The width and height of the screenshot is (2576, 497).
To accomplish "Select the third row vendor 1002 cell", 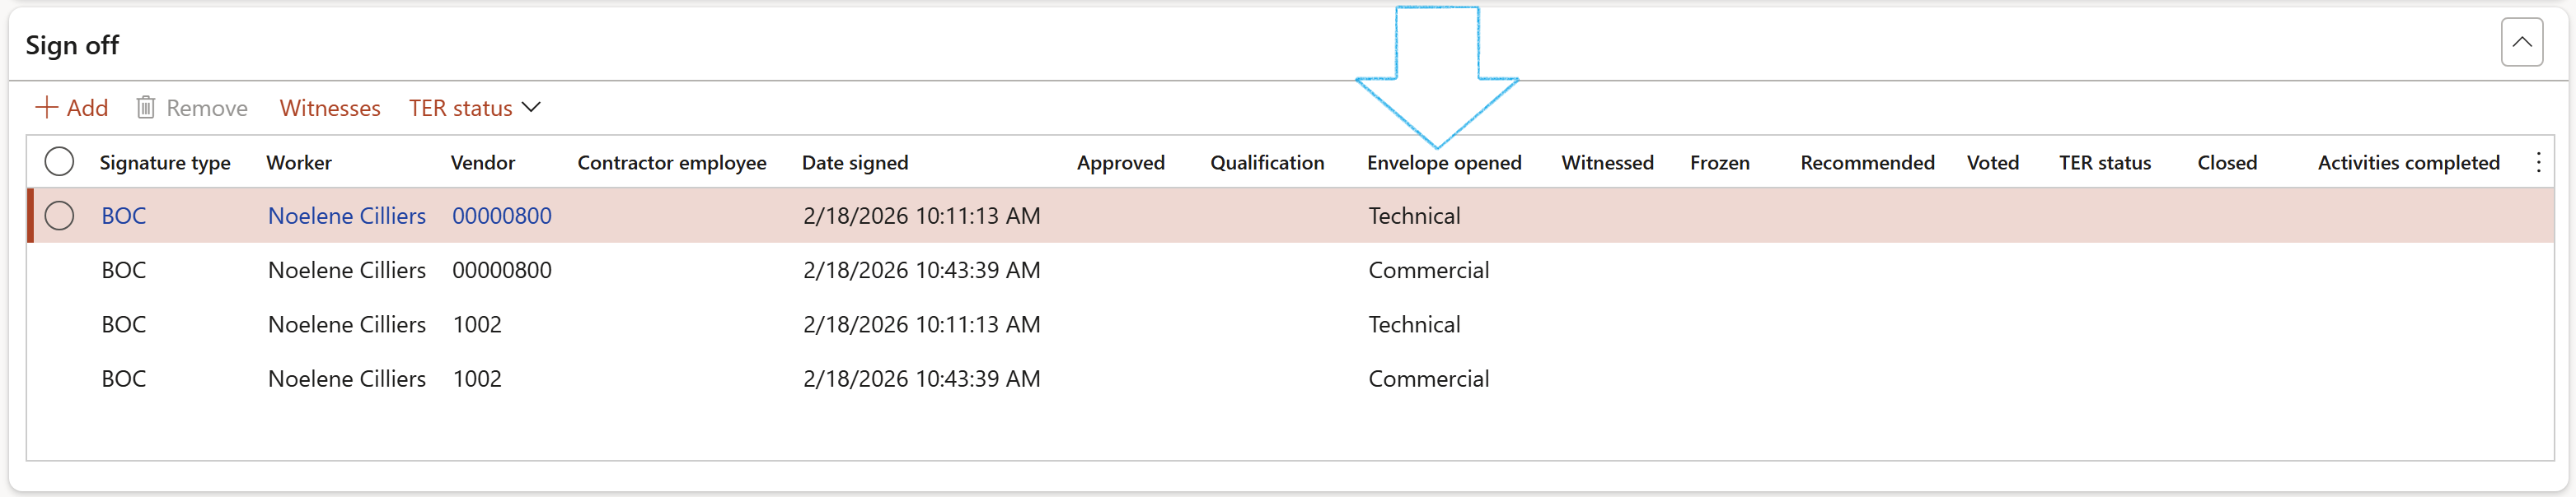I will (477, 324).
